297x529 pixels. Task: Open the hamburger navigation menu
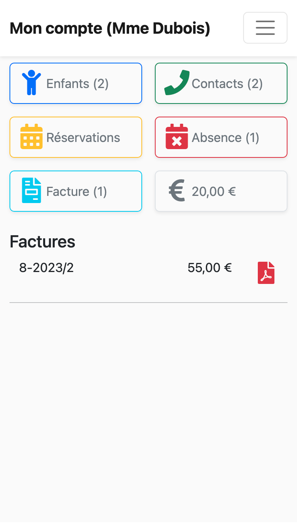[x=265, y=28]
